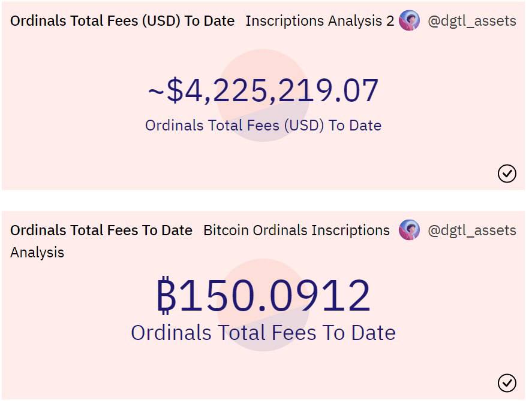Open the 'Inscriptions Analysis 2' dashboard link

tap(320, 21)
